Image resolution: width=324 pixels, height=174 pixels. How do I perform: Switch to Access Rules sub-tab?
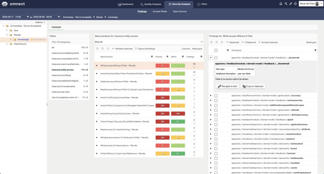(x=160, y=11)
